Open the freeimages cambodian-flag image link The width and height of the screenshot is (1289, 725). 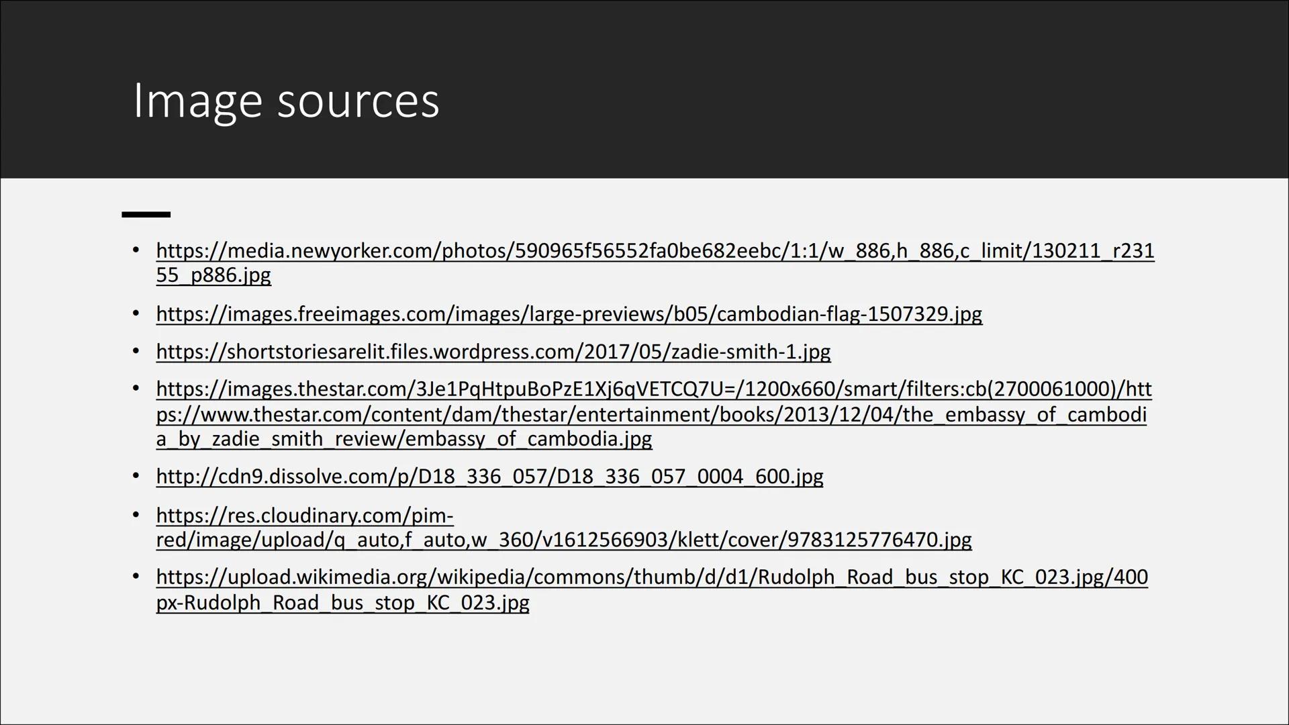click(569, 314)
